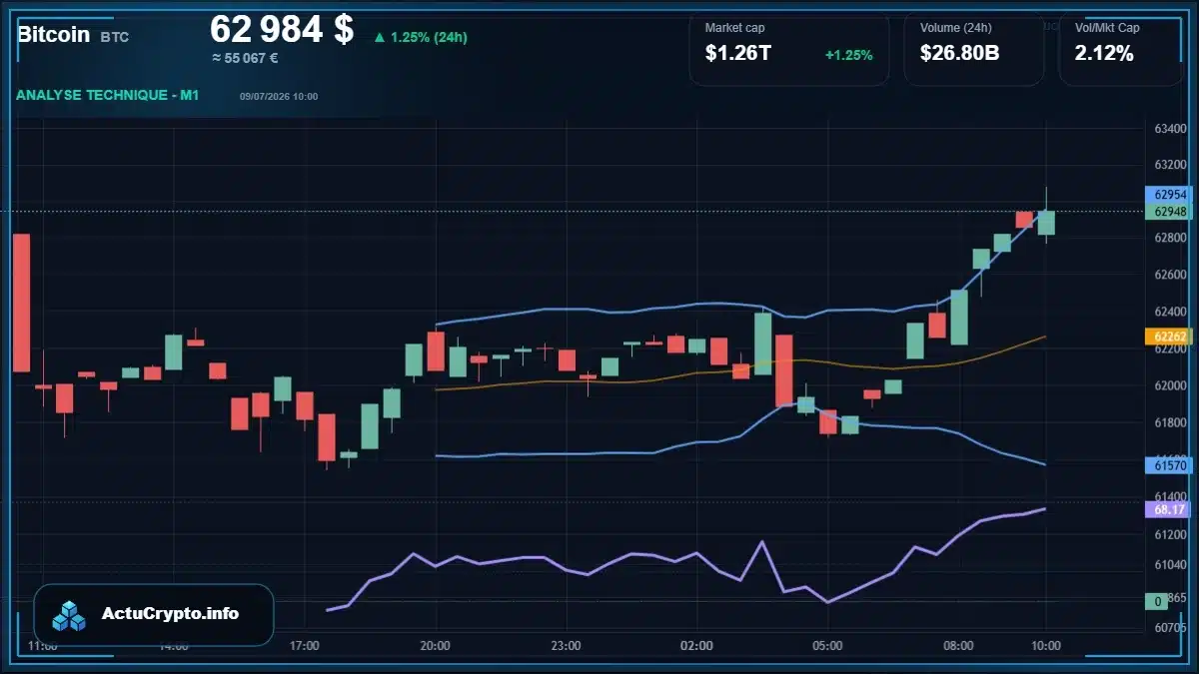Click the orange 62262 moving average tag
This screenshot has height=674, width=1199.
click(1166, 337)
